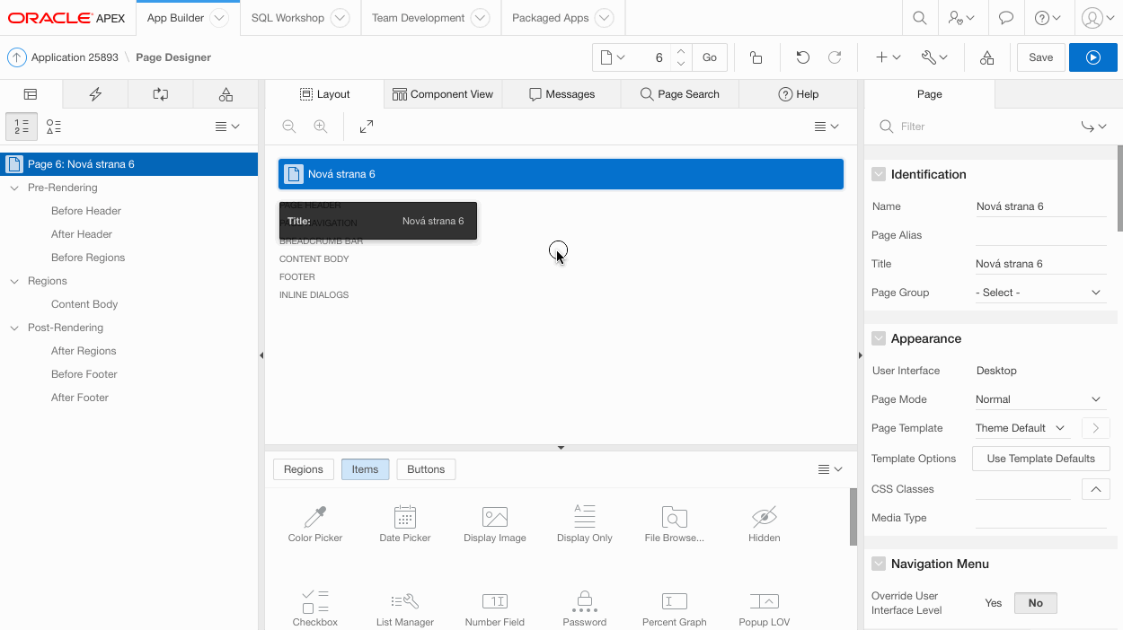1123x630 pixels.
Task: Collapse the Appearance section
Action: pos(879,338)
